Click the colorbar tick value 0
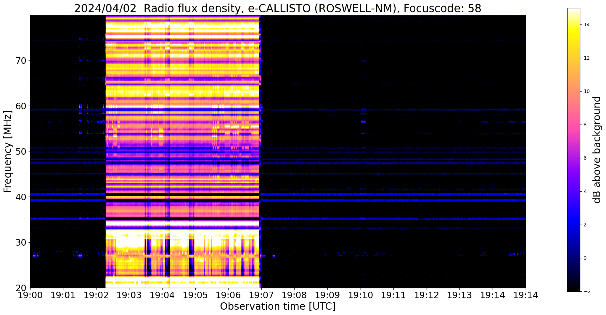 click(x=585, y=258)
